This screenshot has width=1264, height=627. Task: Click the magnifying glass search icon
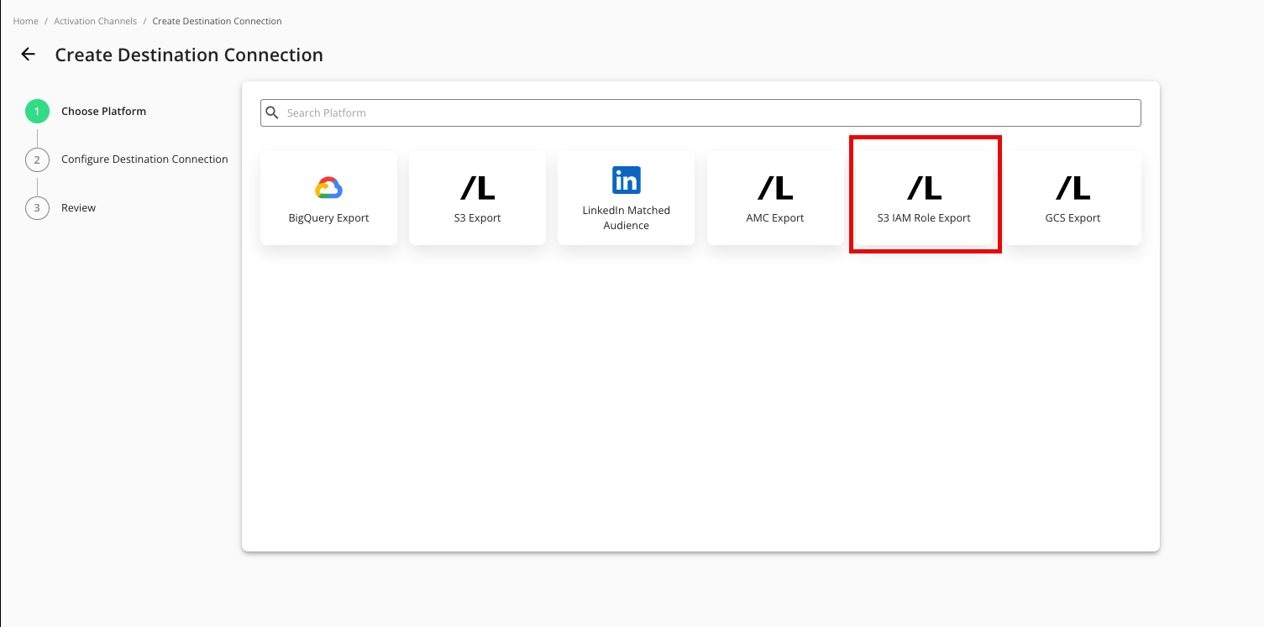272,112
